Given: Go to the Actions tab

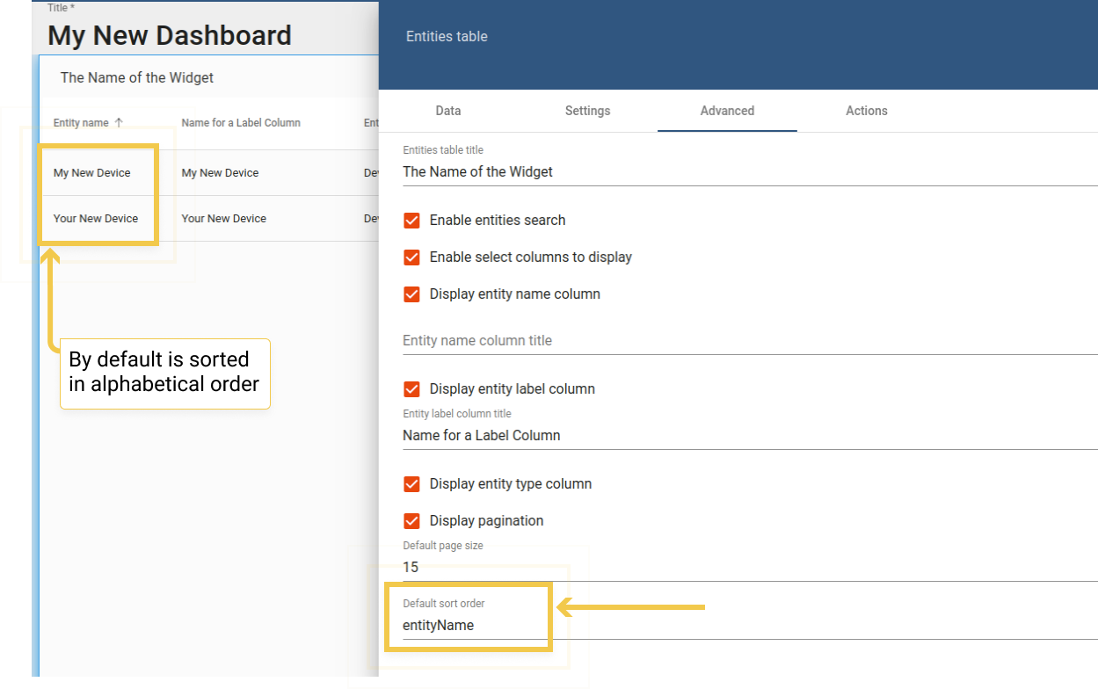Looking at the screenshot, I should click(867, 111).
